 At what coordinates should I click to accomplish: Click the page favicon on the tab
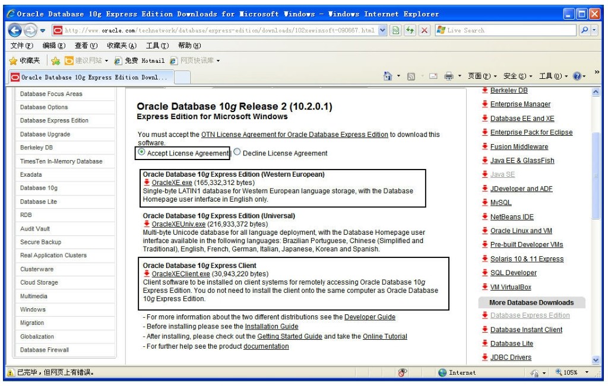tap(15, 78)
